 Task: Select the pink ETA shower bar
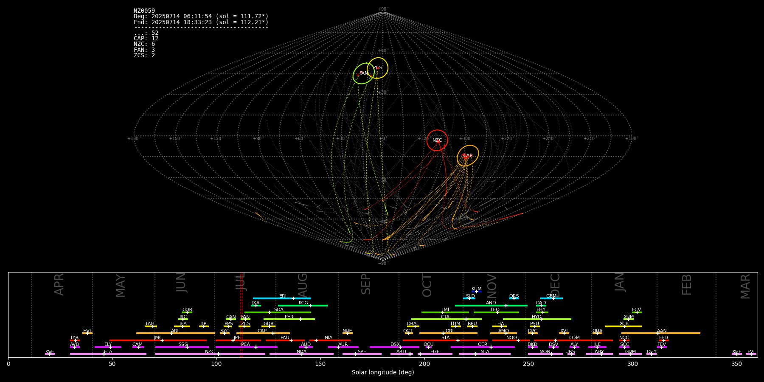click(x=108, y=354)
